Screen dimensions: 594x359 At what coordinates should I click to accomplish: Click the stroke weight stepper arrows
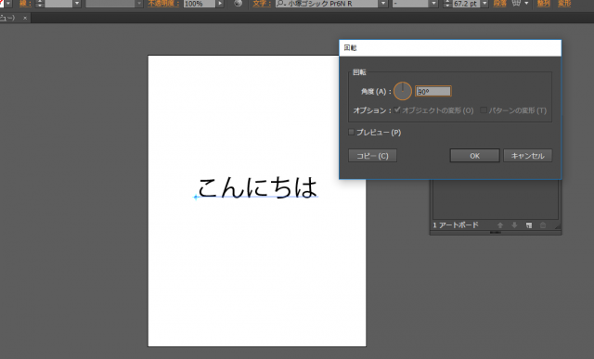point(39,4)
